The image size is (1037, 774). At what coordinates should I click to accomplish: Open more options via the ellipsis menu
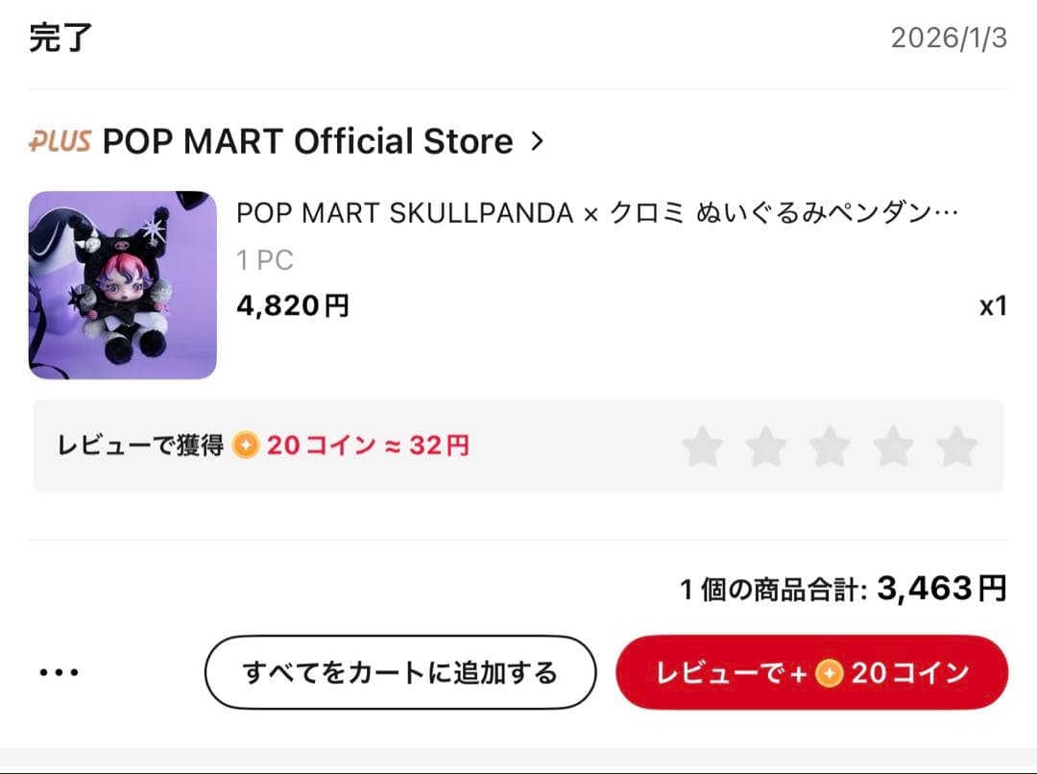(60, 672)
